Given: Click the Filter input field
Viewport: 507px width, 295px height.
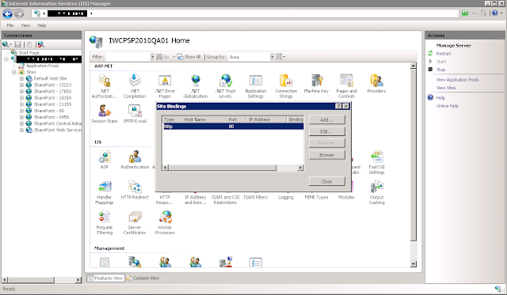Looking at the screenshot, I should [x=128, y=57].
